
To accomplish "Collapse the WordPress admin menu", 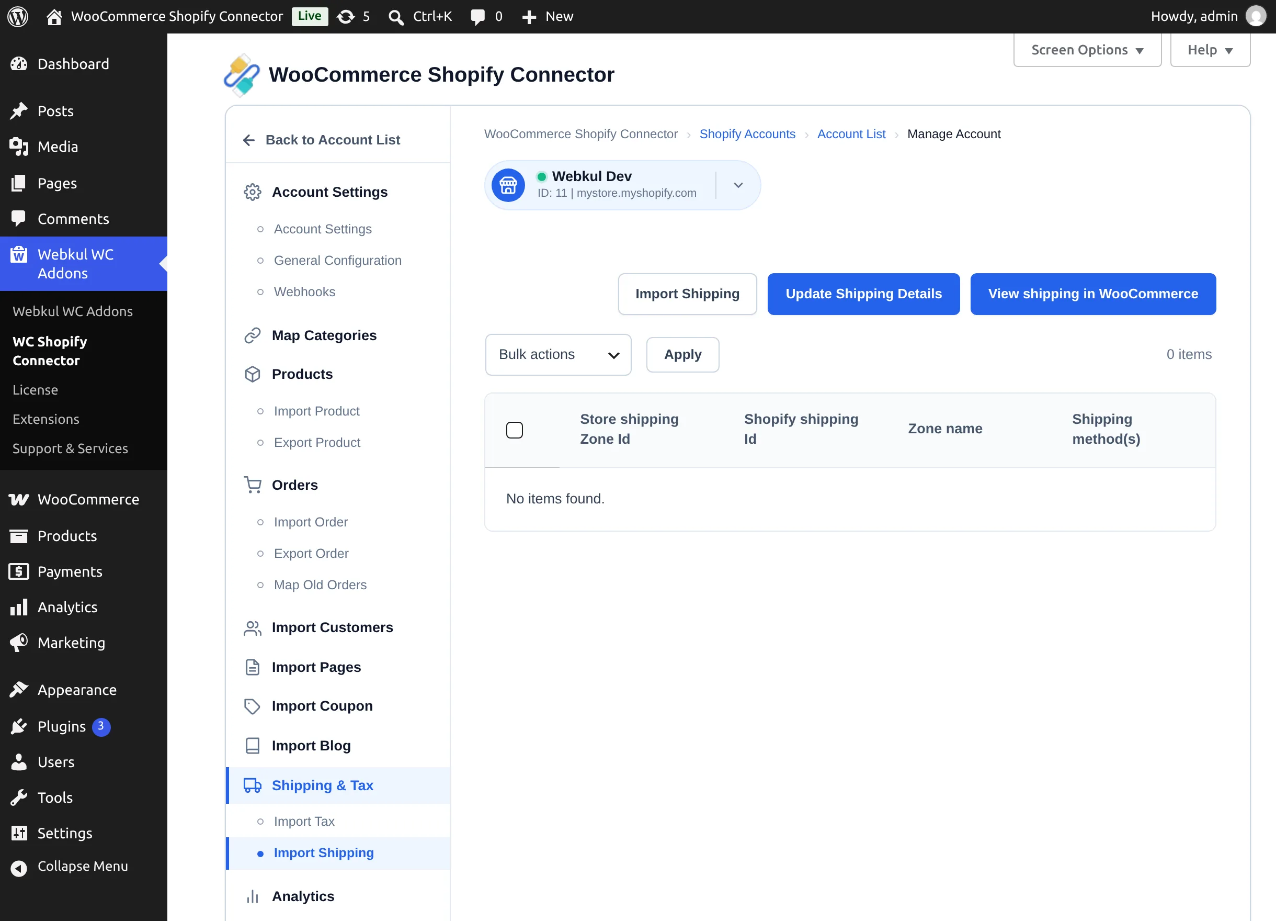I will click(x=83, y=867).
